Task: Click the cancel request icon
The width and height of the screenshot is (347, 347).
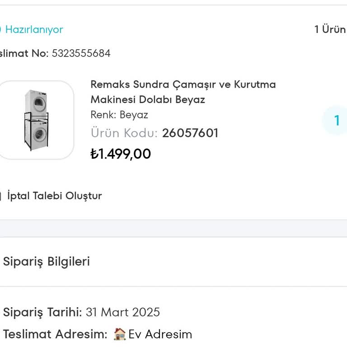Action: (1, 196)
